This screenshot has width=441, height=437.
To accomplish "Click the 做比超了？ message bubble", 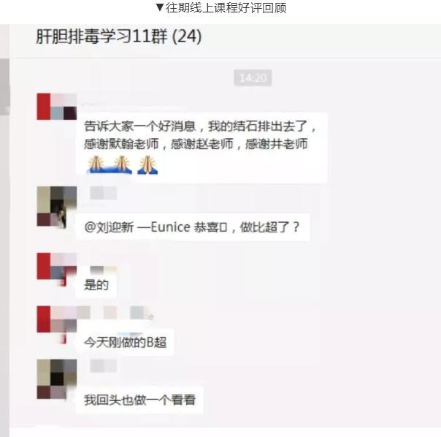I will 193,227.
